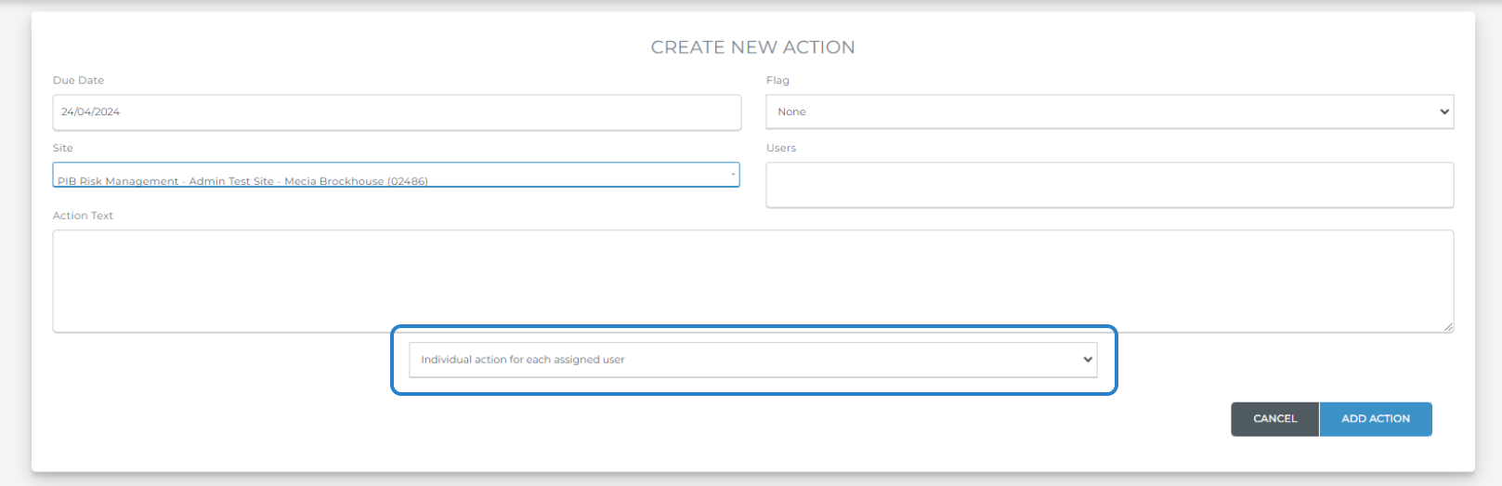
Task: Open the Flag dropdown set to None
Action: (1109, 112)
